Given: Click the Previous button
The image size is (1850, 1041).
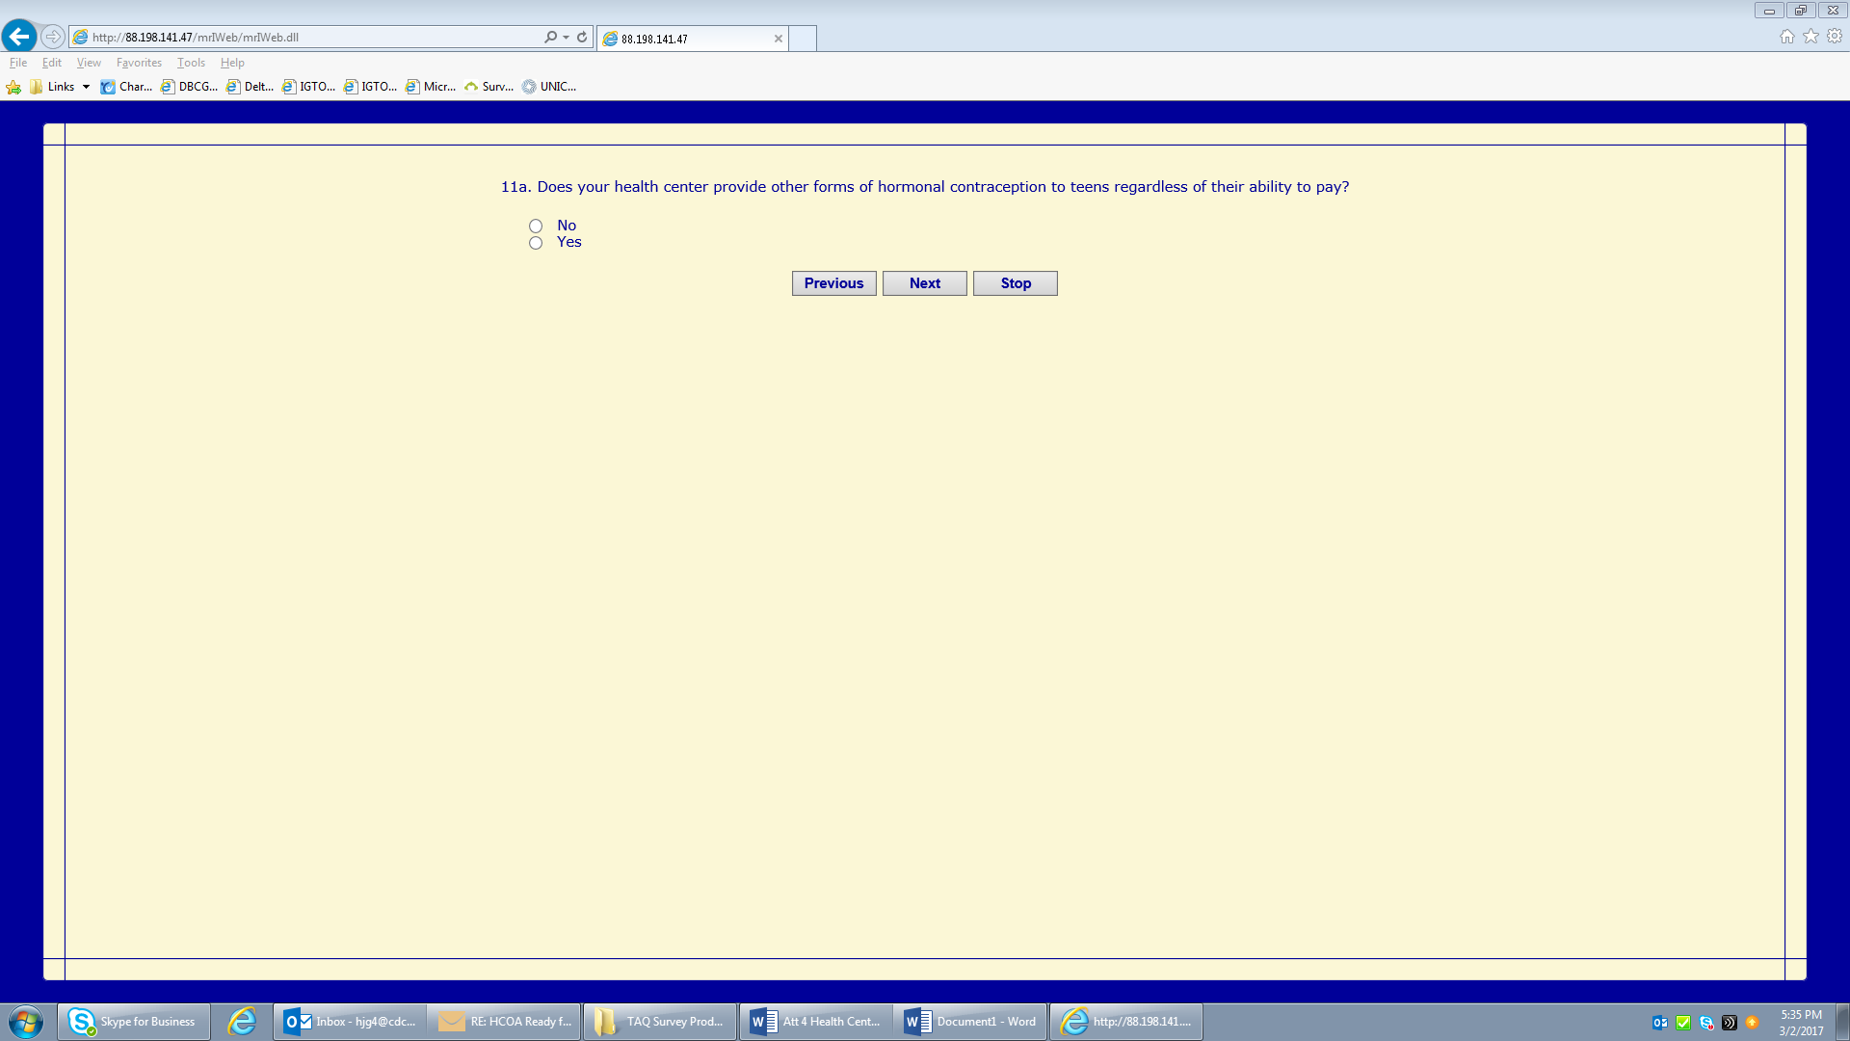Looking at the screenshot, I should (x=833, y=283).
